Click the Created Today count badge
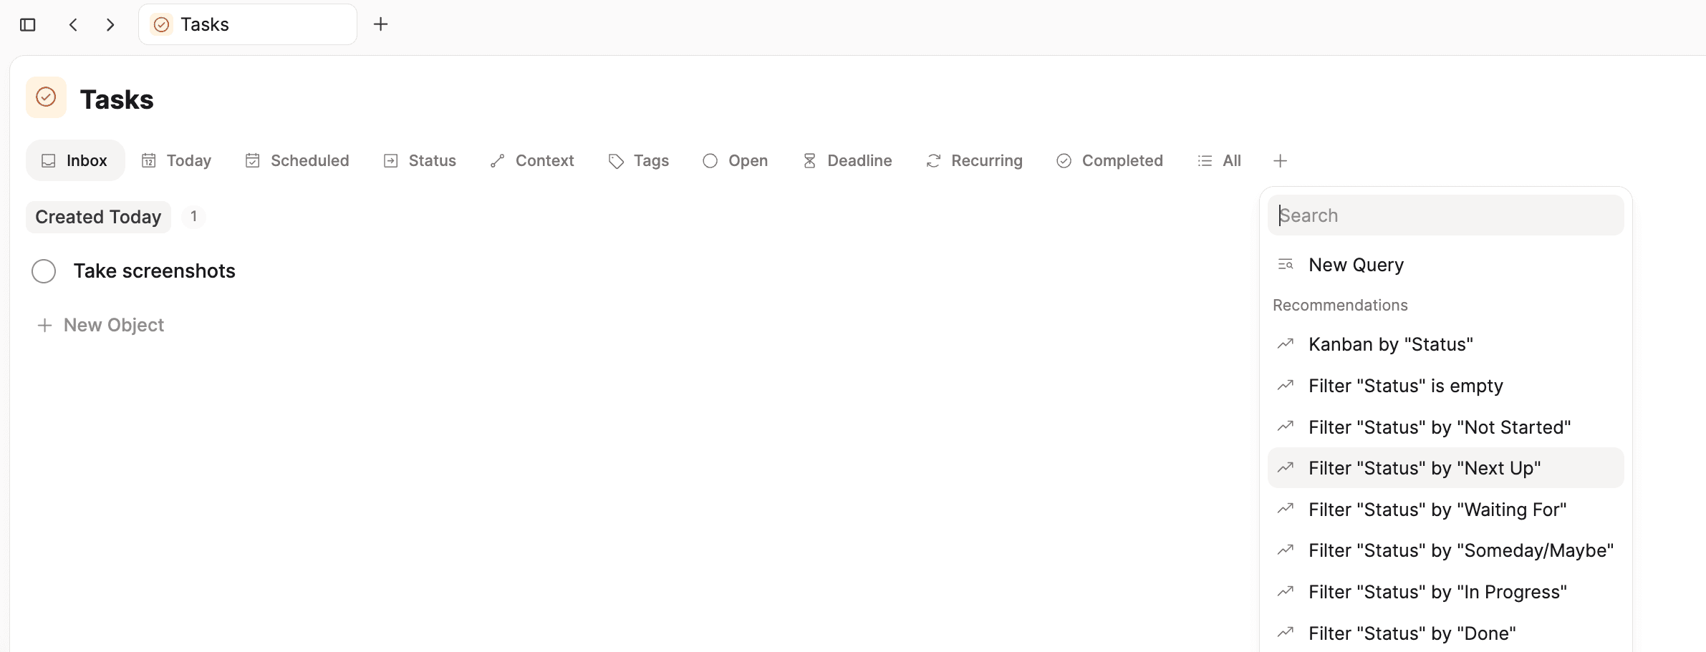Viewport: 1706px width, 652px height. pos(193,216)
